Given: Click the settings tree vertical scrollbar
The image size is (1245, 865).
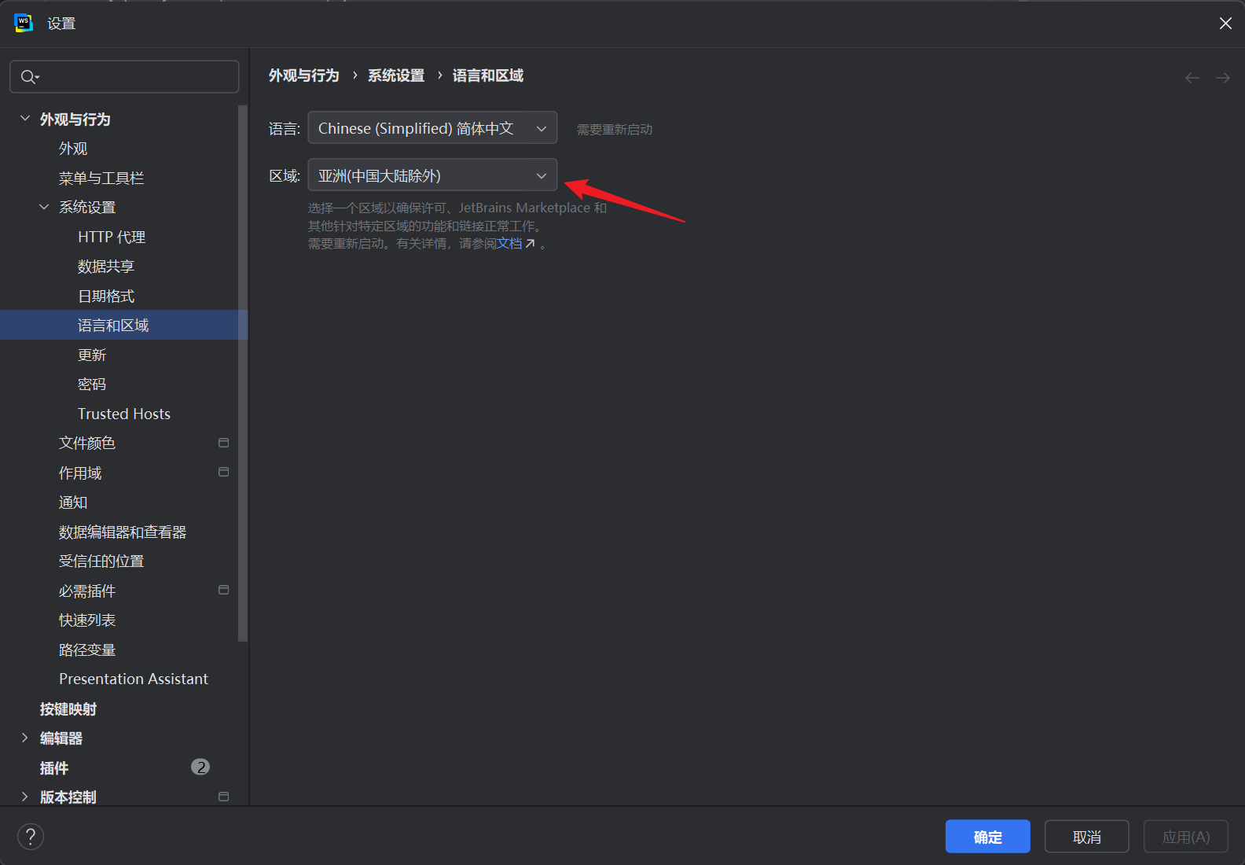Looking at the screenshot, I should coord(243,374).
